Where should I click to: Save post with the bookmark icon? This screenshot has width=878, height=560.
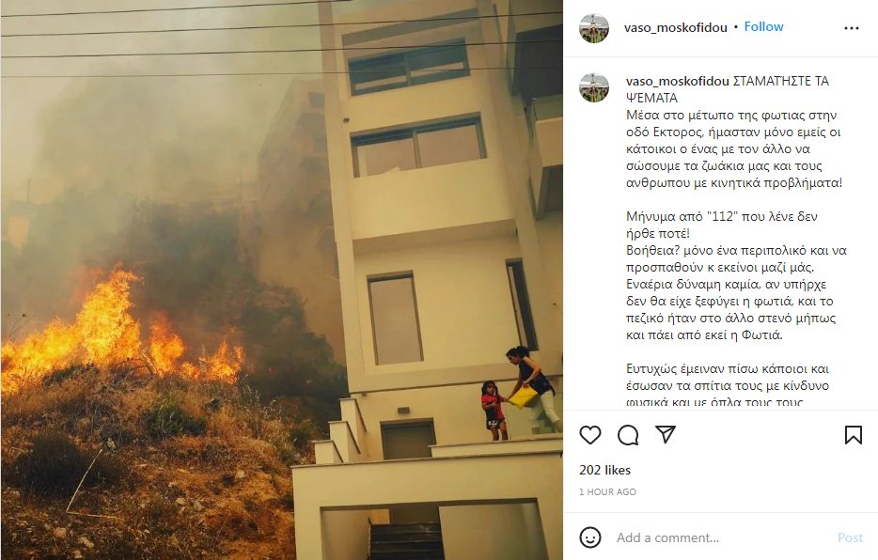click(x=853, y=435)
